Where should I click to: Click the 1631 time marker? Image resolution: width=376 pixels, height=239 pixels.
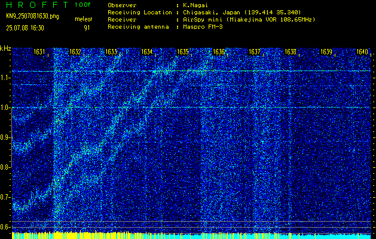[x=39, y=51]
